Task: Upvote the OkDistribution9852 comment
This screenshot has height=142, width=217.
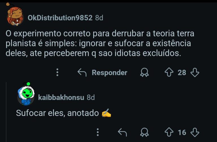Action: [x=169, y=73]
